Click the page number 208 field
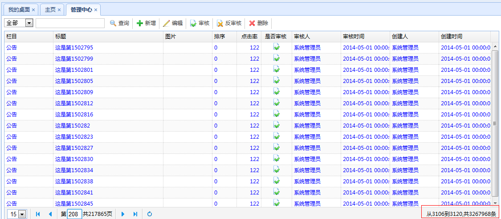 coord(74,214)
